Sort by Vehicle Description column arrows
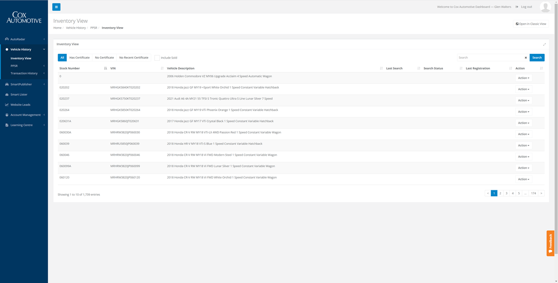 coord(382,69)
